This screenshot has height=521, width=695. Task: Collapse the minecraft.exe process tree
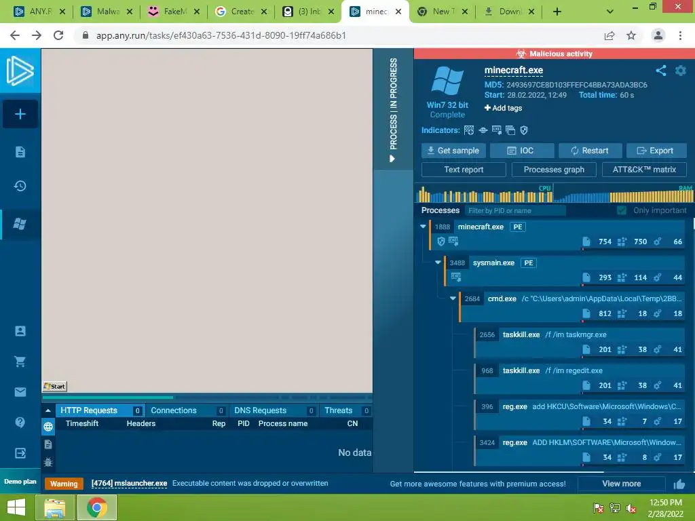[424, 227]
